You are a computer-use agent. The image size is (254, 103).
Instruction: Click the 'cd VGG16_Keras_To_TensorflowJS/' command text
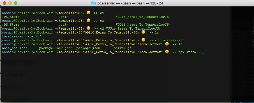coord(130,28)
